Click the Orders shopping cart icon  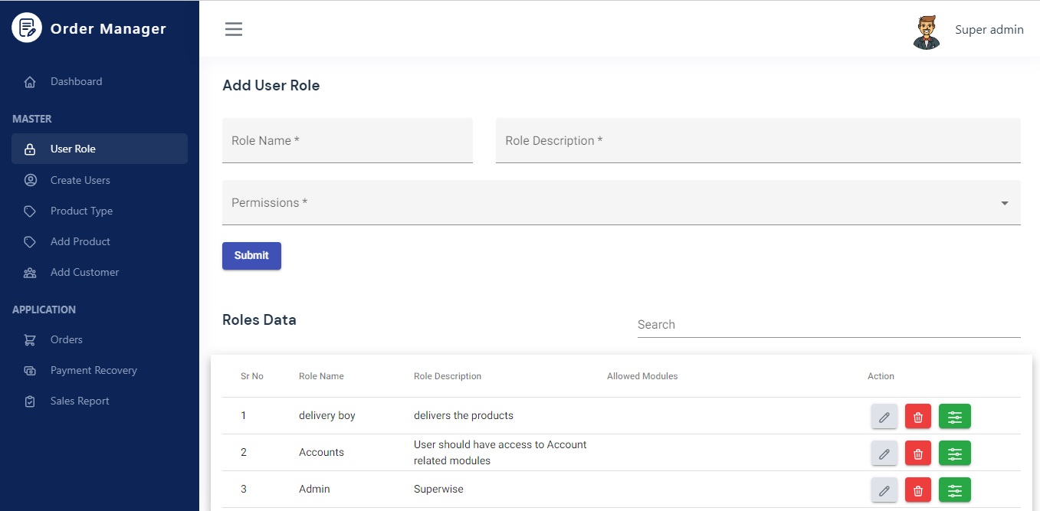coord(29,339)
